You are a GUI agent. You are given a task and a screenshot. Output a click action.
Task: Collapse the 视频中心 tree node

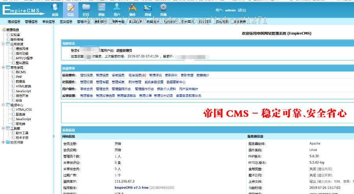[4, 105]
